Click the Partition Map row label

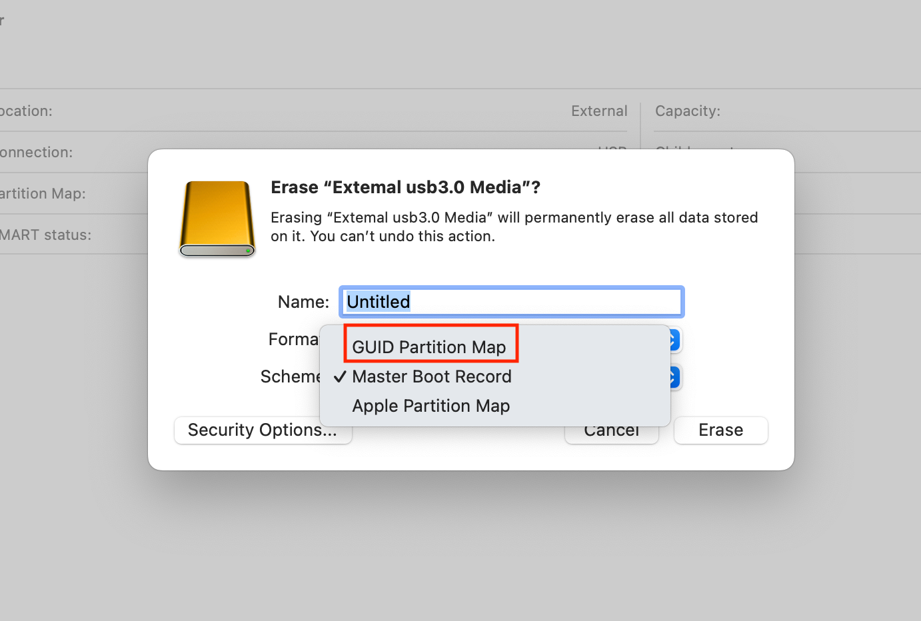point(43,193)
